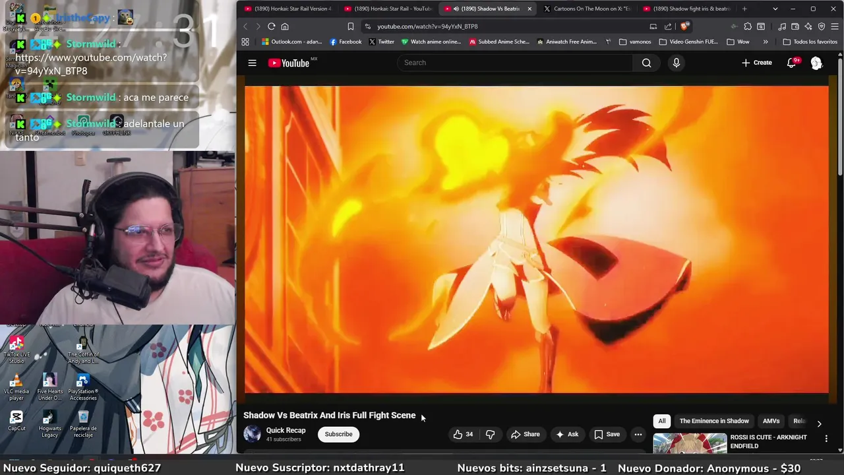Image resolution: width=844 pixels, height=475 pixels.
Task: Show more category chips with the right arrow
Action: (819, 424)
